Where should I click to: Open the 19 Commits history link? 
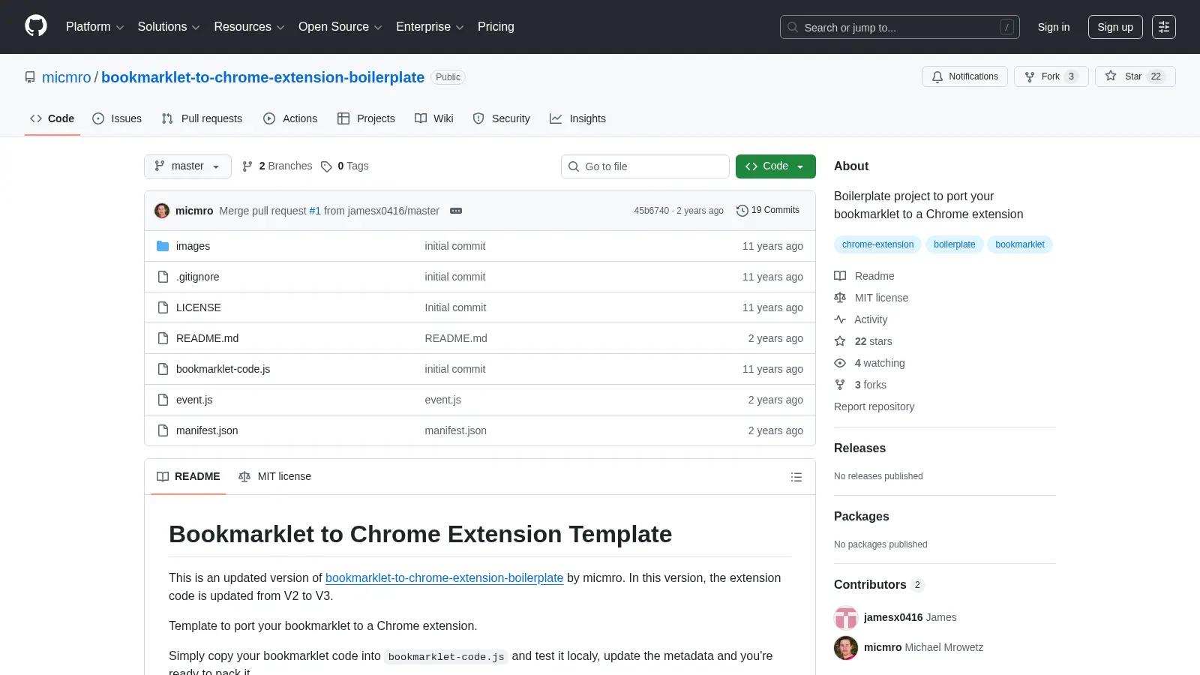point(768,210)
